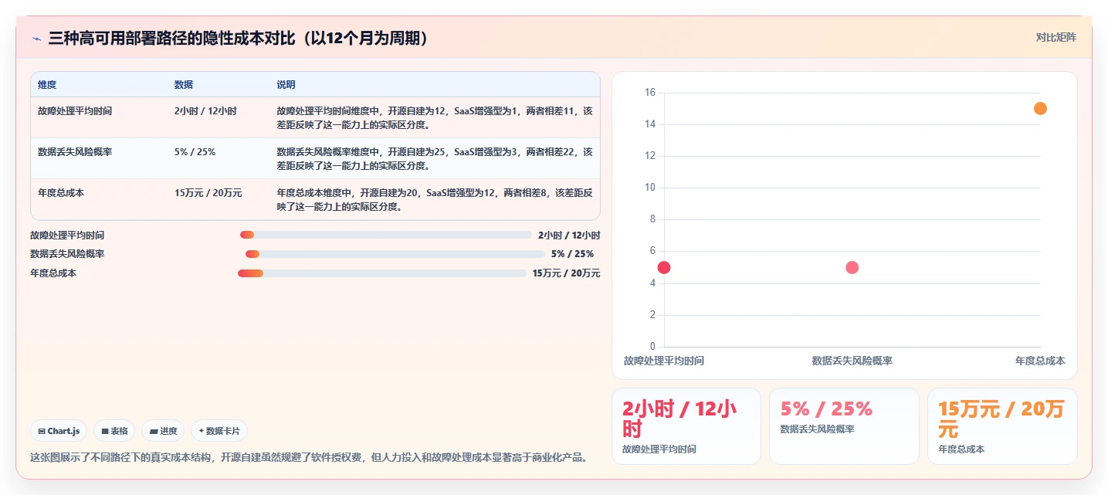Click the 年度总成本 progress bar
Image resolution: width=1108 pixels, height=495 pixels.
pyautogui.click(x=382, y=273)
